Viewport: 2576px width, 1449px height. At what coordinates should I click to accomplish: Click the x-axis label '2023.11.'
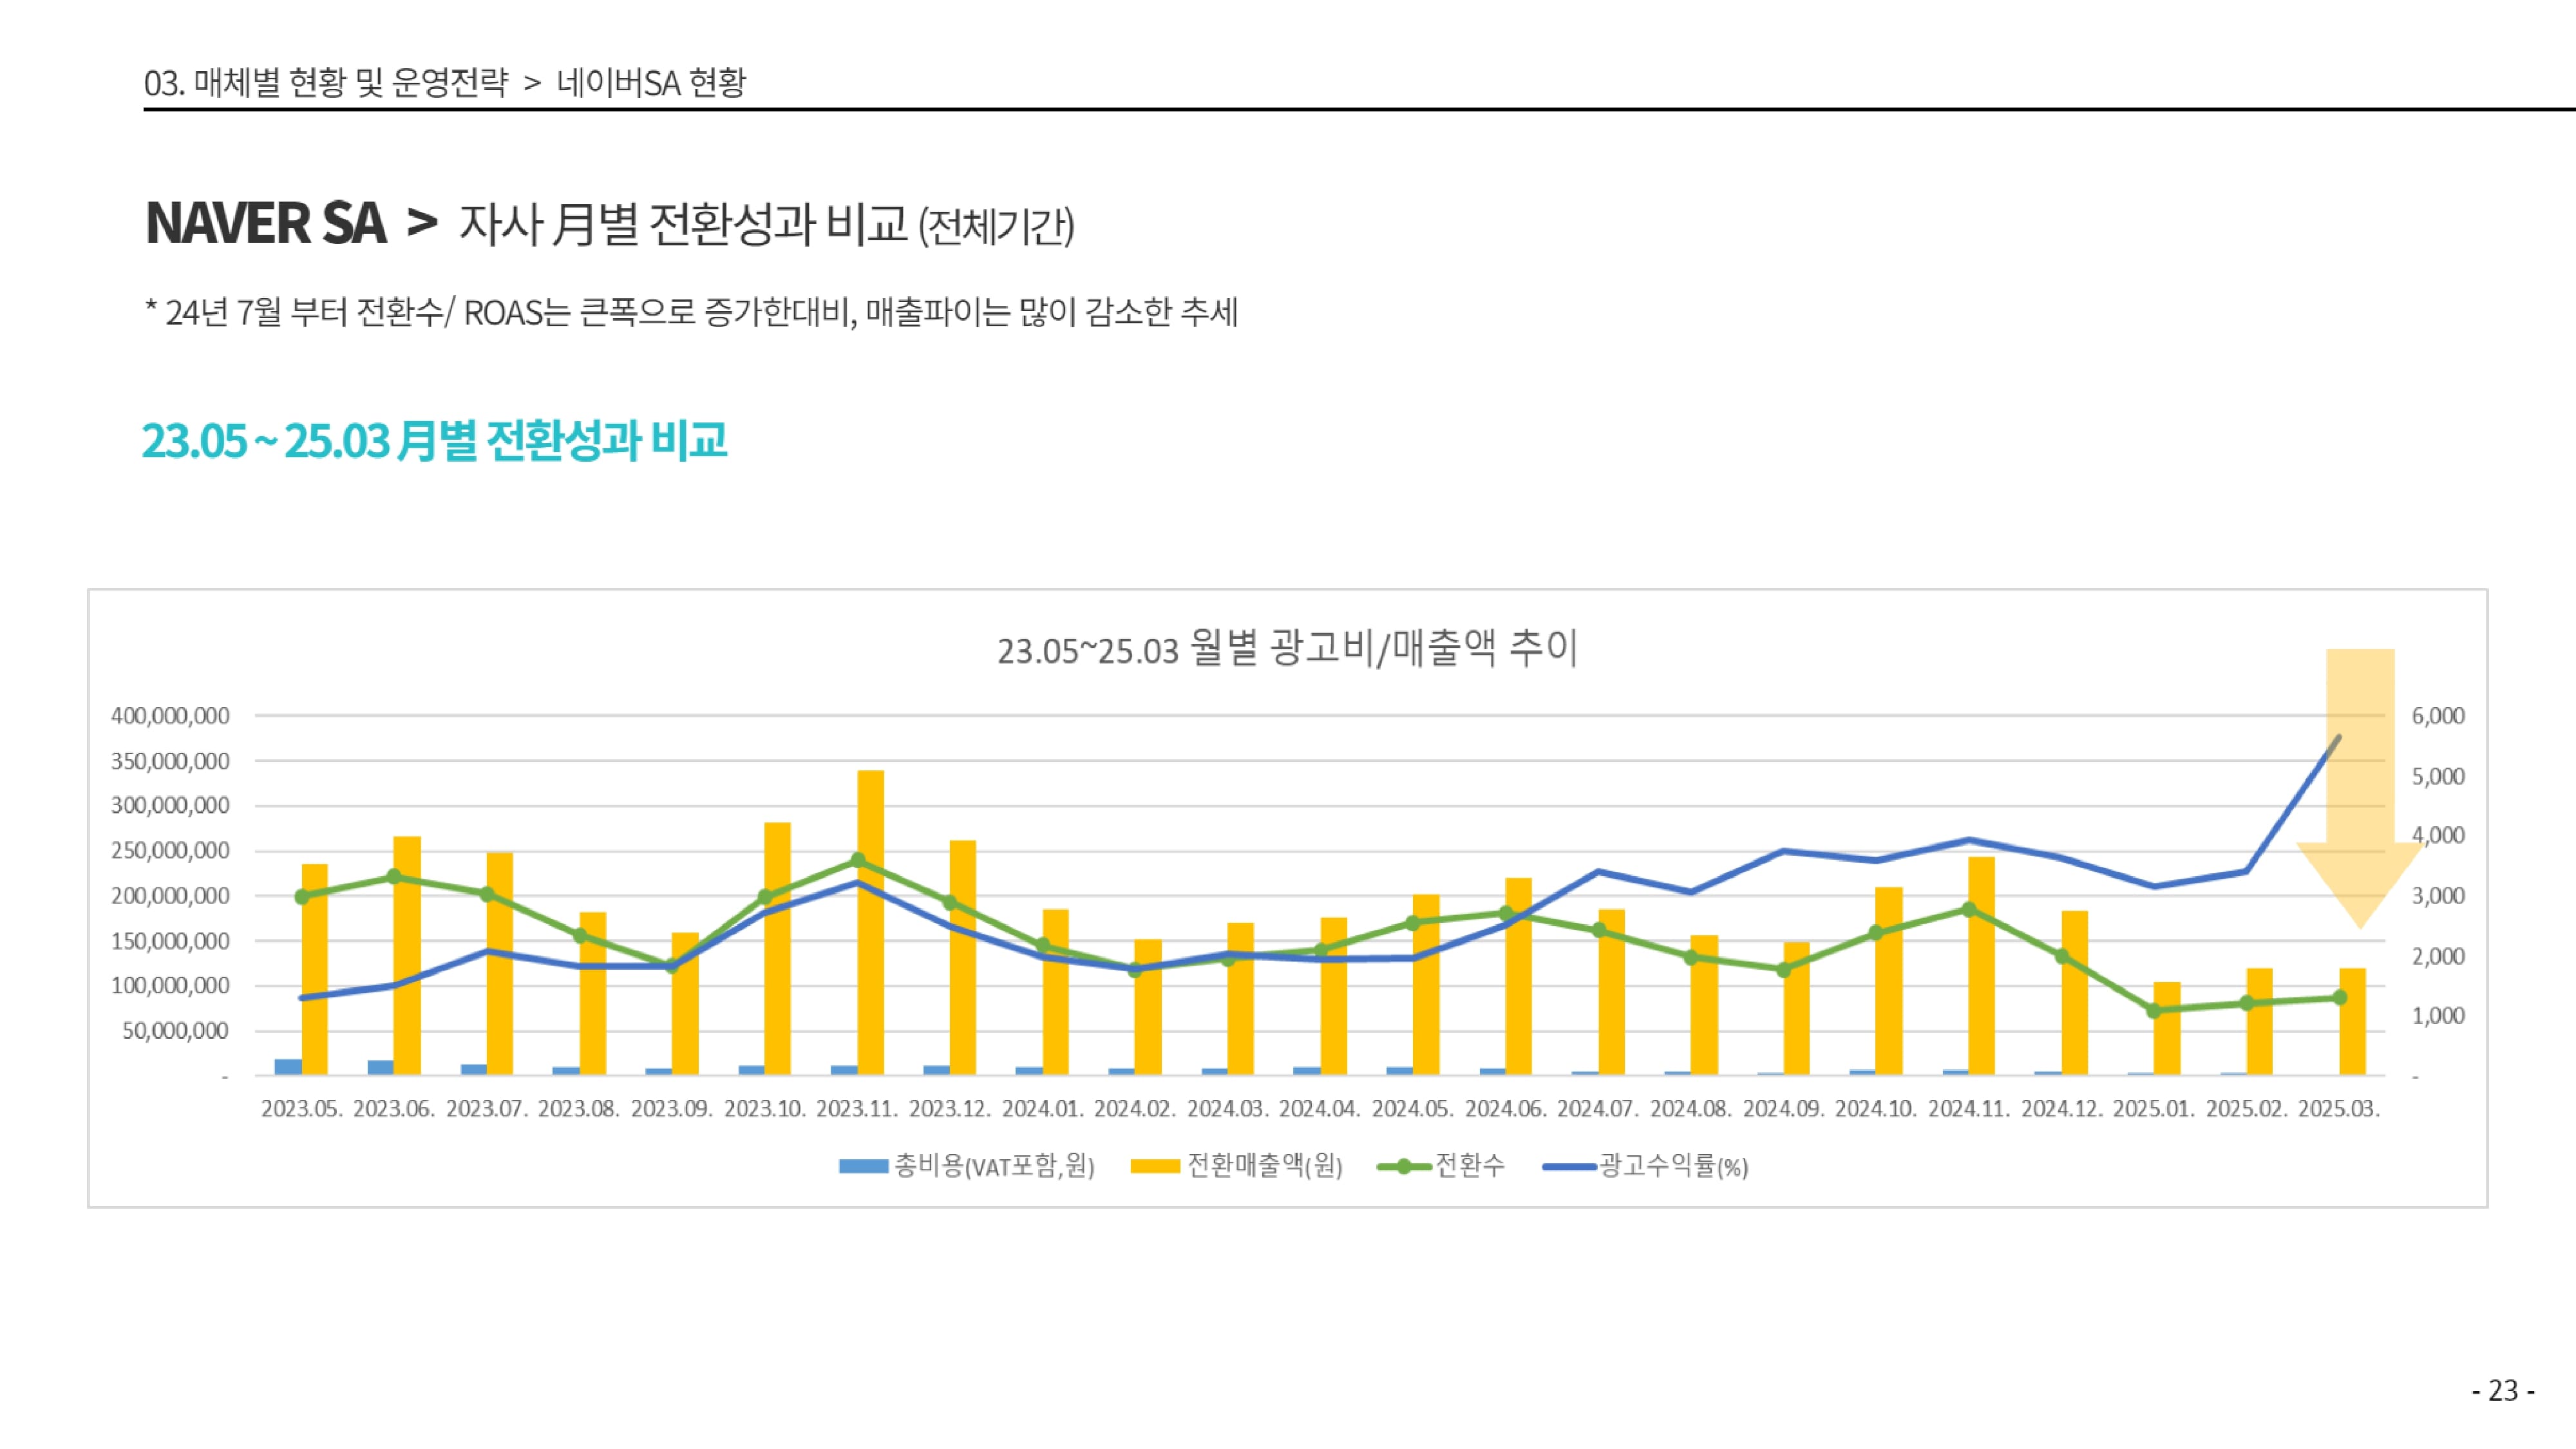[x=857, y=1109]
